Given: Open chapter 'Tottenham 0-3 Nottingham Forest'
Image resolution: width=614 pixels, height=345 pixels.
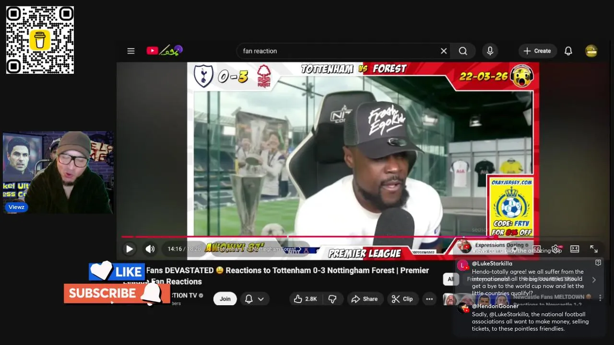Looking at the screenshot, I should 260,249.
